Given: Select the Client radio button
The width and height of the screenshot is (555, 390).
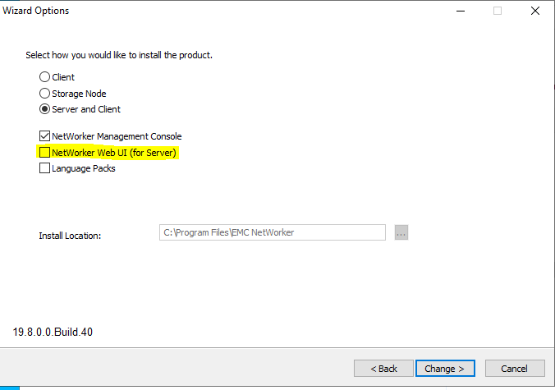Looking at the screenshot, I should 44,77.
